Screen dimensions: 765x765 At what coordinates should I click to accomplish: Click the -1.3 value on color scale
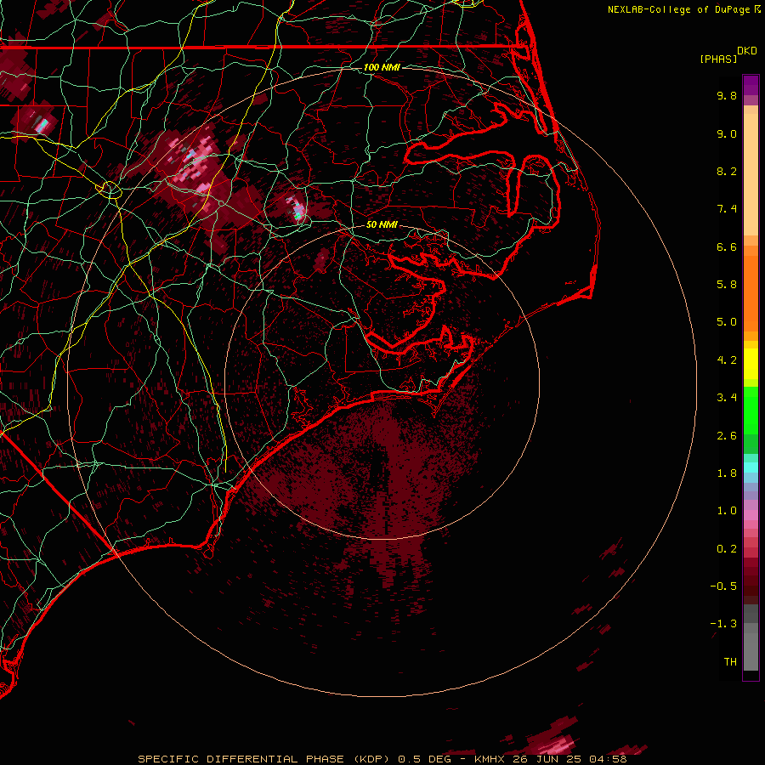click(x=723, y=624)
